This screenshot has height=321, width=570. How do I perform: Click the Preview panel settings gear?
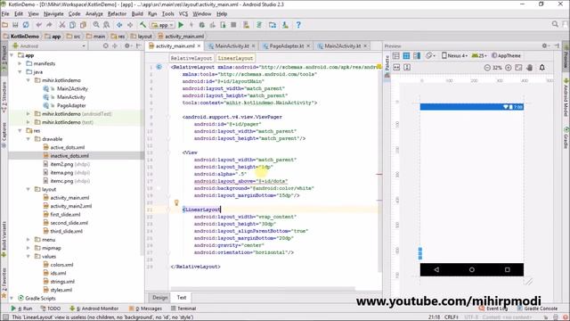coord(545,45)
